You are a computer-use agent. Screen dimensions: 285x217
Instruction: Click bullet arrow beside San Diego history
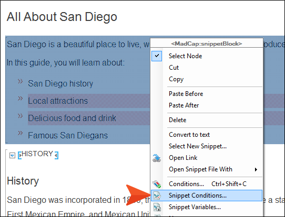point(21,81)
